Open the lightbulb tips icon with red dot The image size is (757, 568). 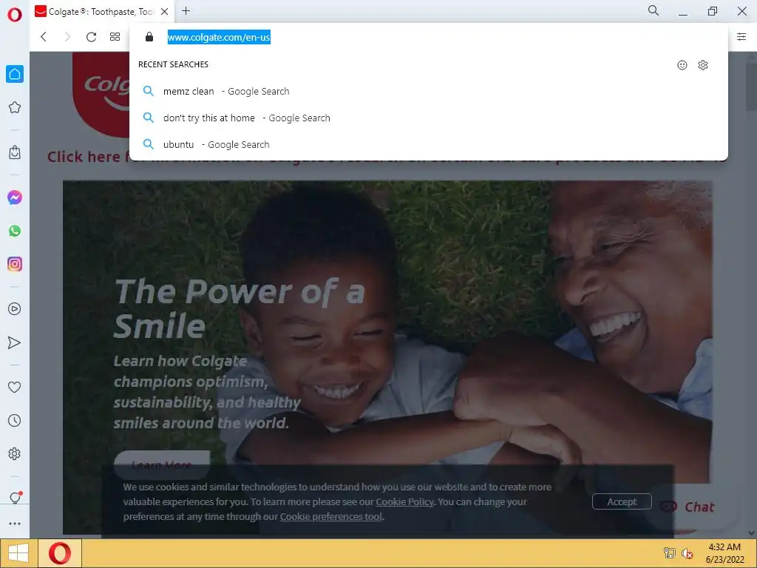[15, 498]
